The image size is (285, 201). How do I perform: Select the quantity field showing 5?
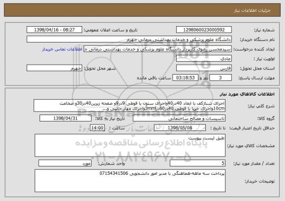point(197,163)
